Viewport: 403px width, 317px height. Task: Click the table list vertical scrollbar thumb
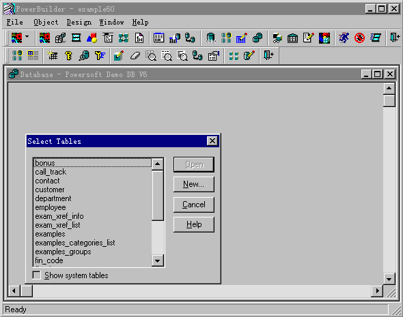coord(158,196)
